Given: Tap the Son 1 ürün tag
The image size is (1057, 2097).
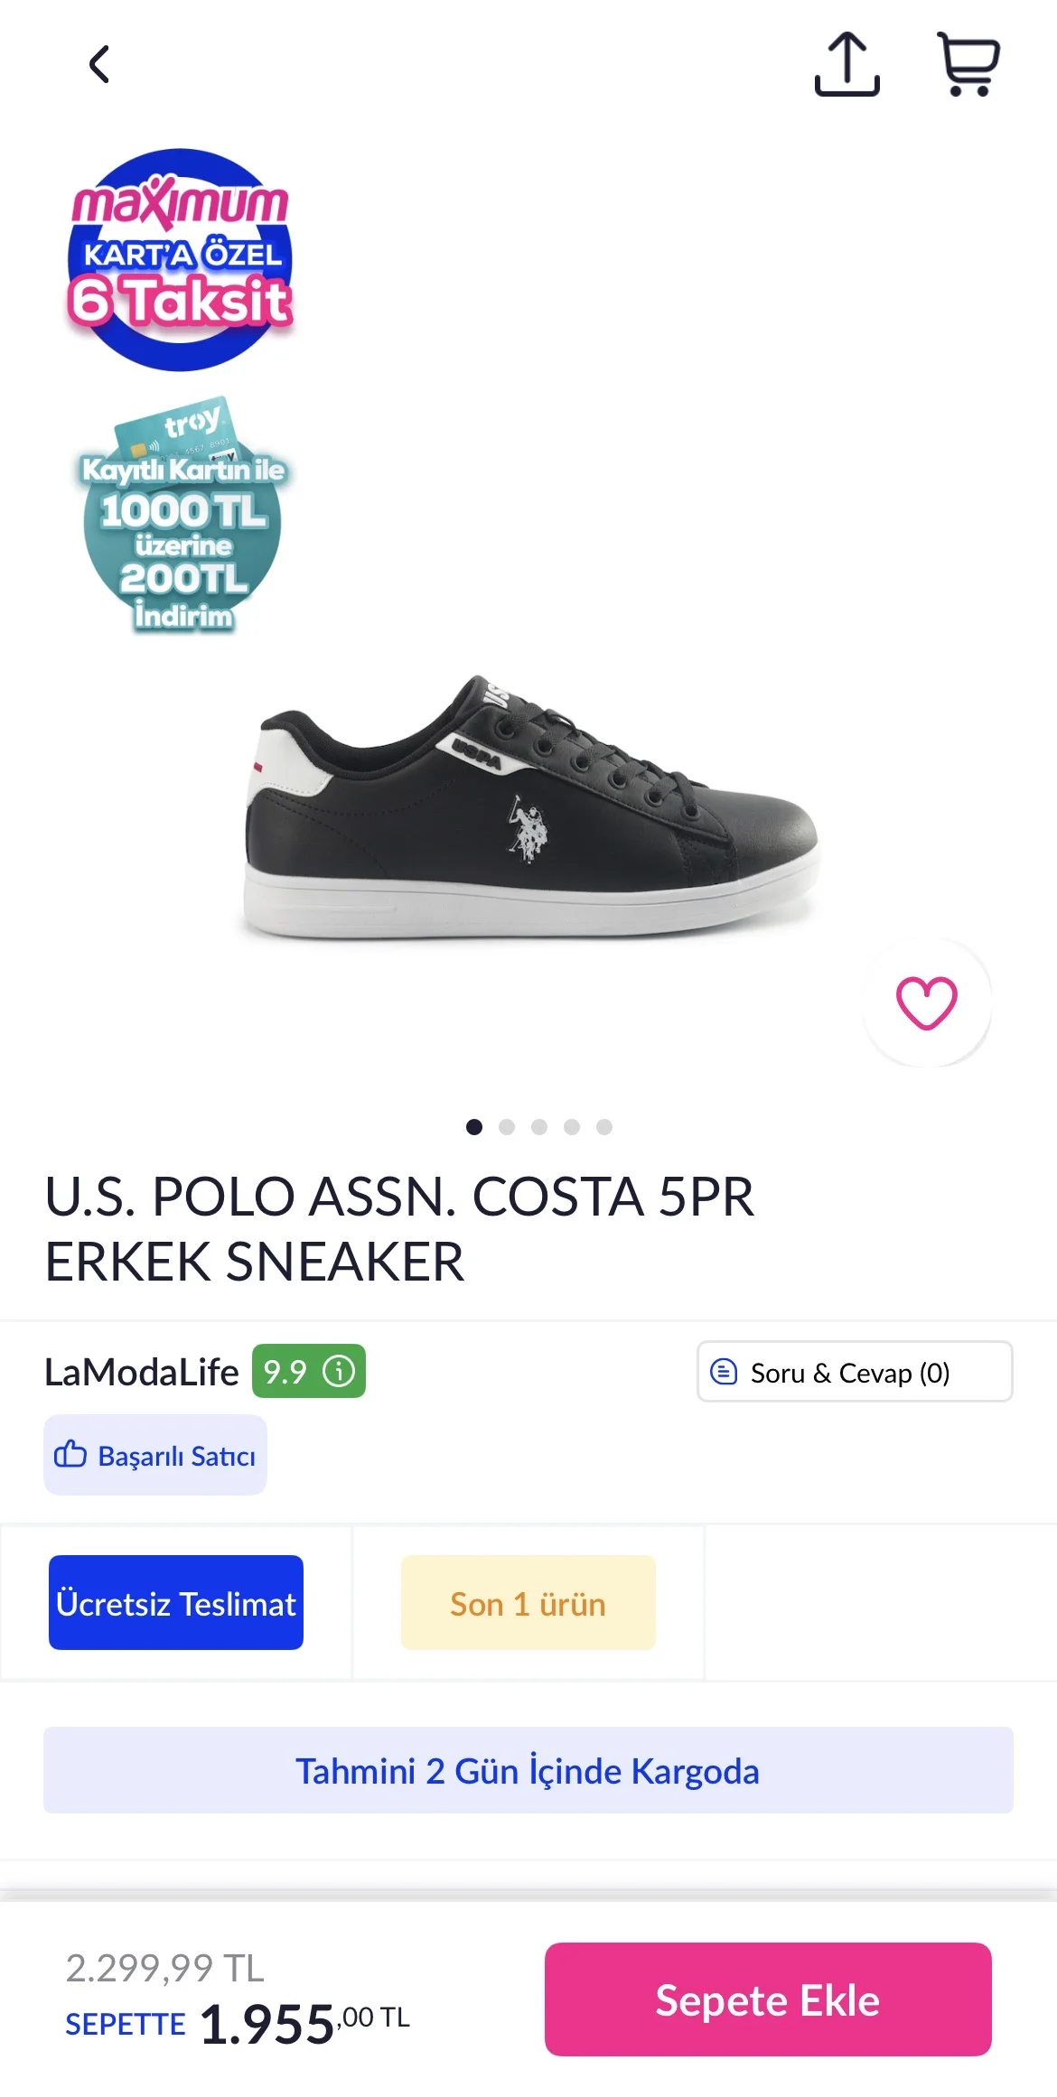Looking at the screenshot, I should (x=528, y=1603).
